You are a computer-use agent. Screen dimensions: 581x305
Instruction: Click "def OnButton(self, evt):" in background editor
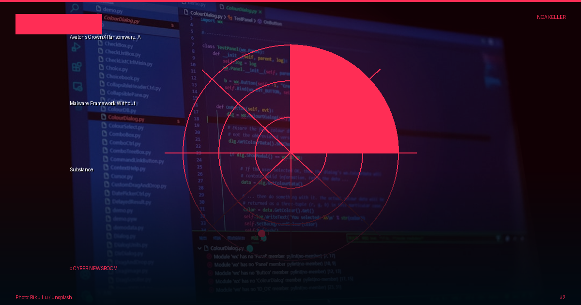(245, 108)
